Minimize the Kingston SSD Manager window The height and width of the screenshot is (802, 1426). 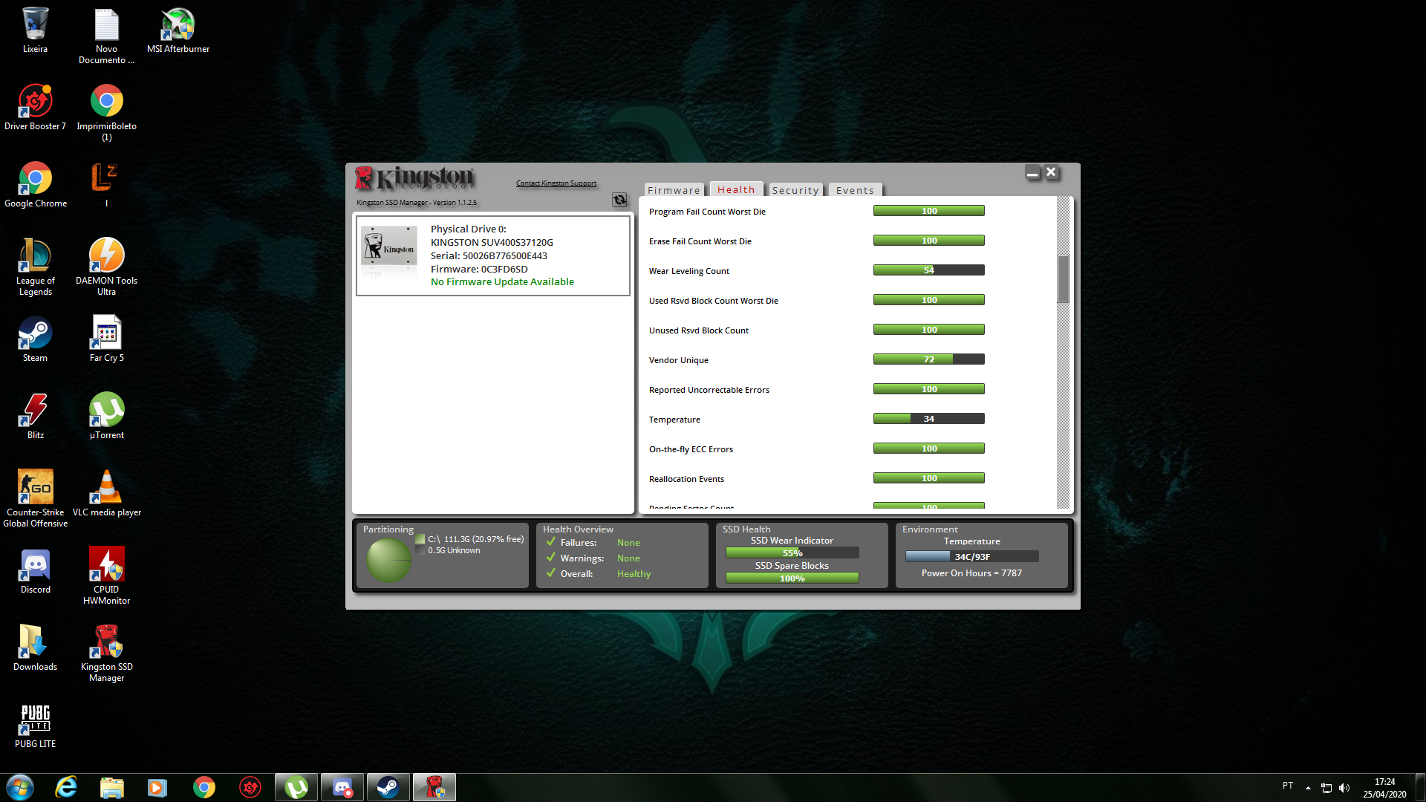1032,173
